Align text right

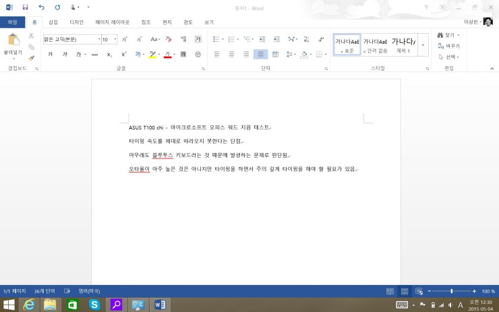click(x=246, y=55)
